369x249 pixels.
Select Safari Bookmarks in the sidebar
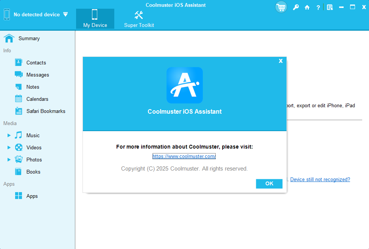pyautogui.click(x=46, y=111)
